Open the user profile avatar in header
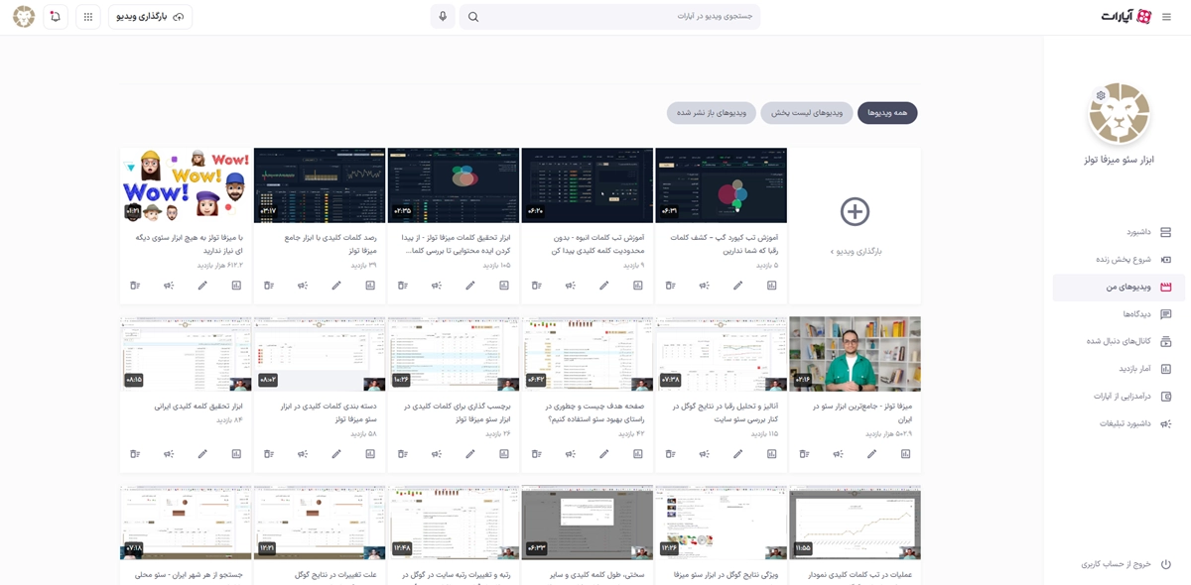The image size is (1191, 585). (23, 17)
